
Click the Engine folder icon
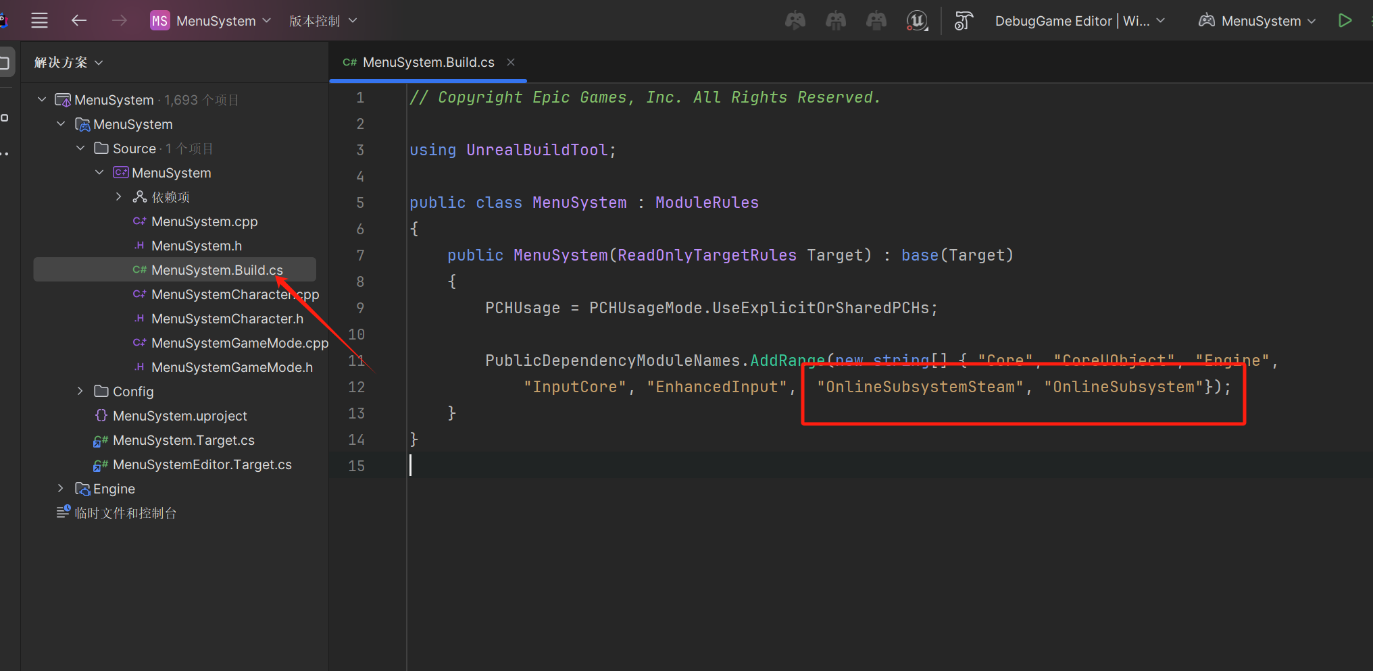82,489
